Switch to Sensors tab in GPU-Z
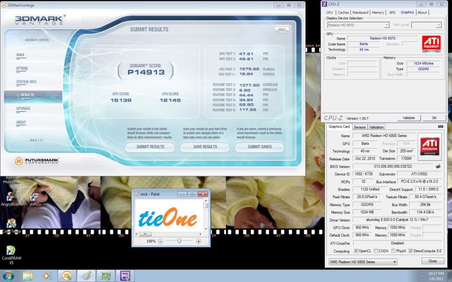The height and width of the screenshot is (282, 452). [x=359, y=127]
